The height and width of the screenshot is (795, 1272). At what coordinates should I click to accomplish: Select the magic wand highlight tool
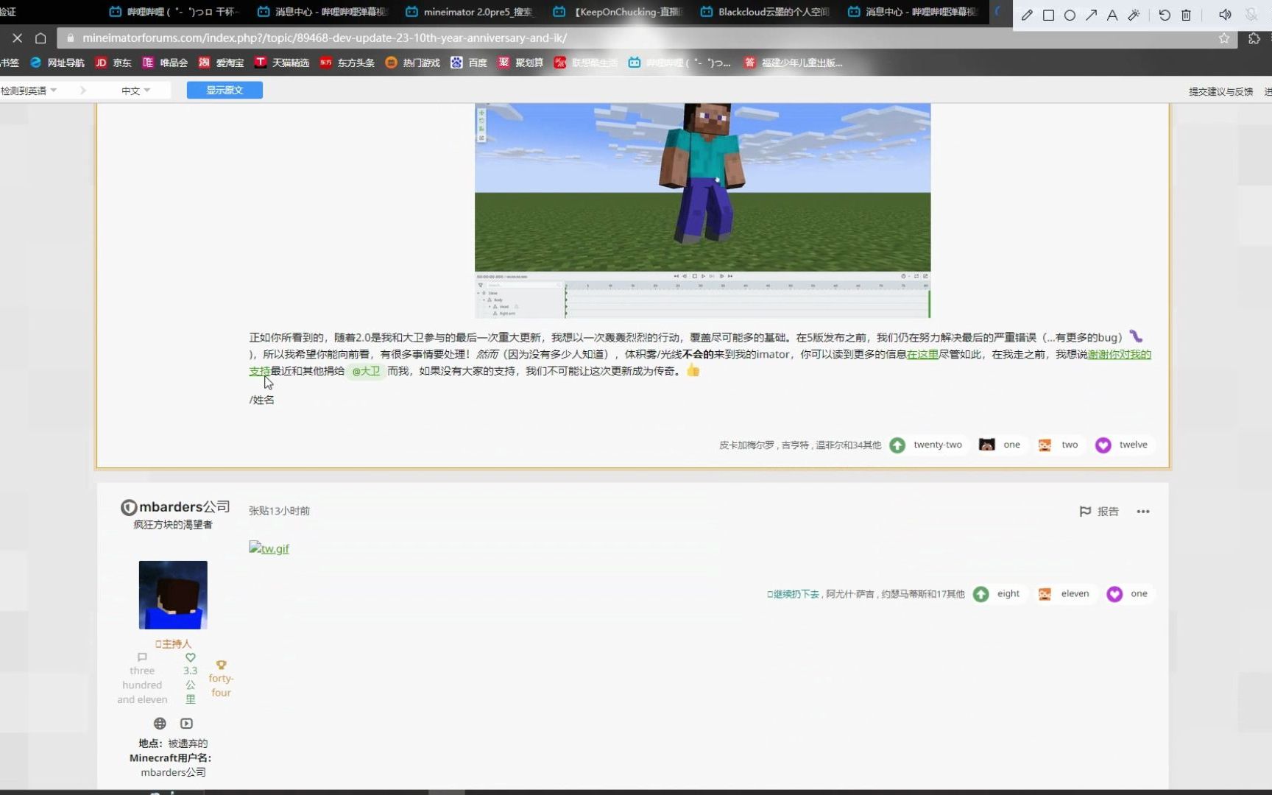tap(1134, 15)
